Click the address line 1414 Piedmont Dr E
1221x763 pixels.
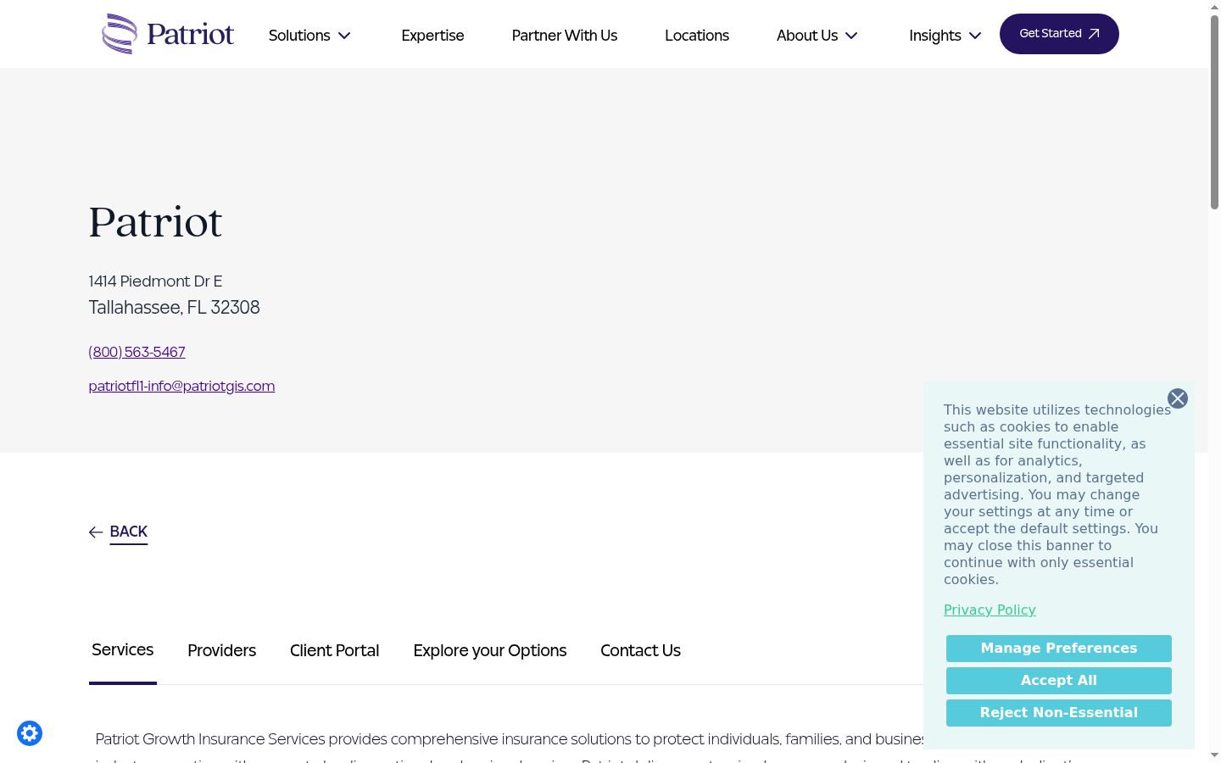coord(155,281)
